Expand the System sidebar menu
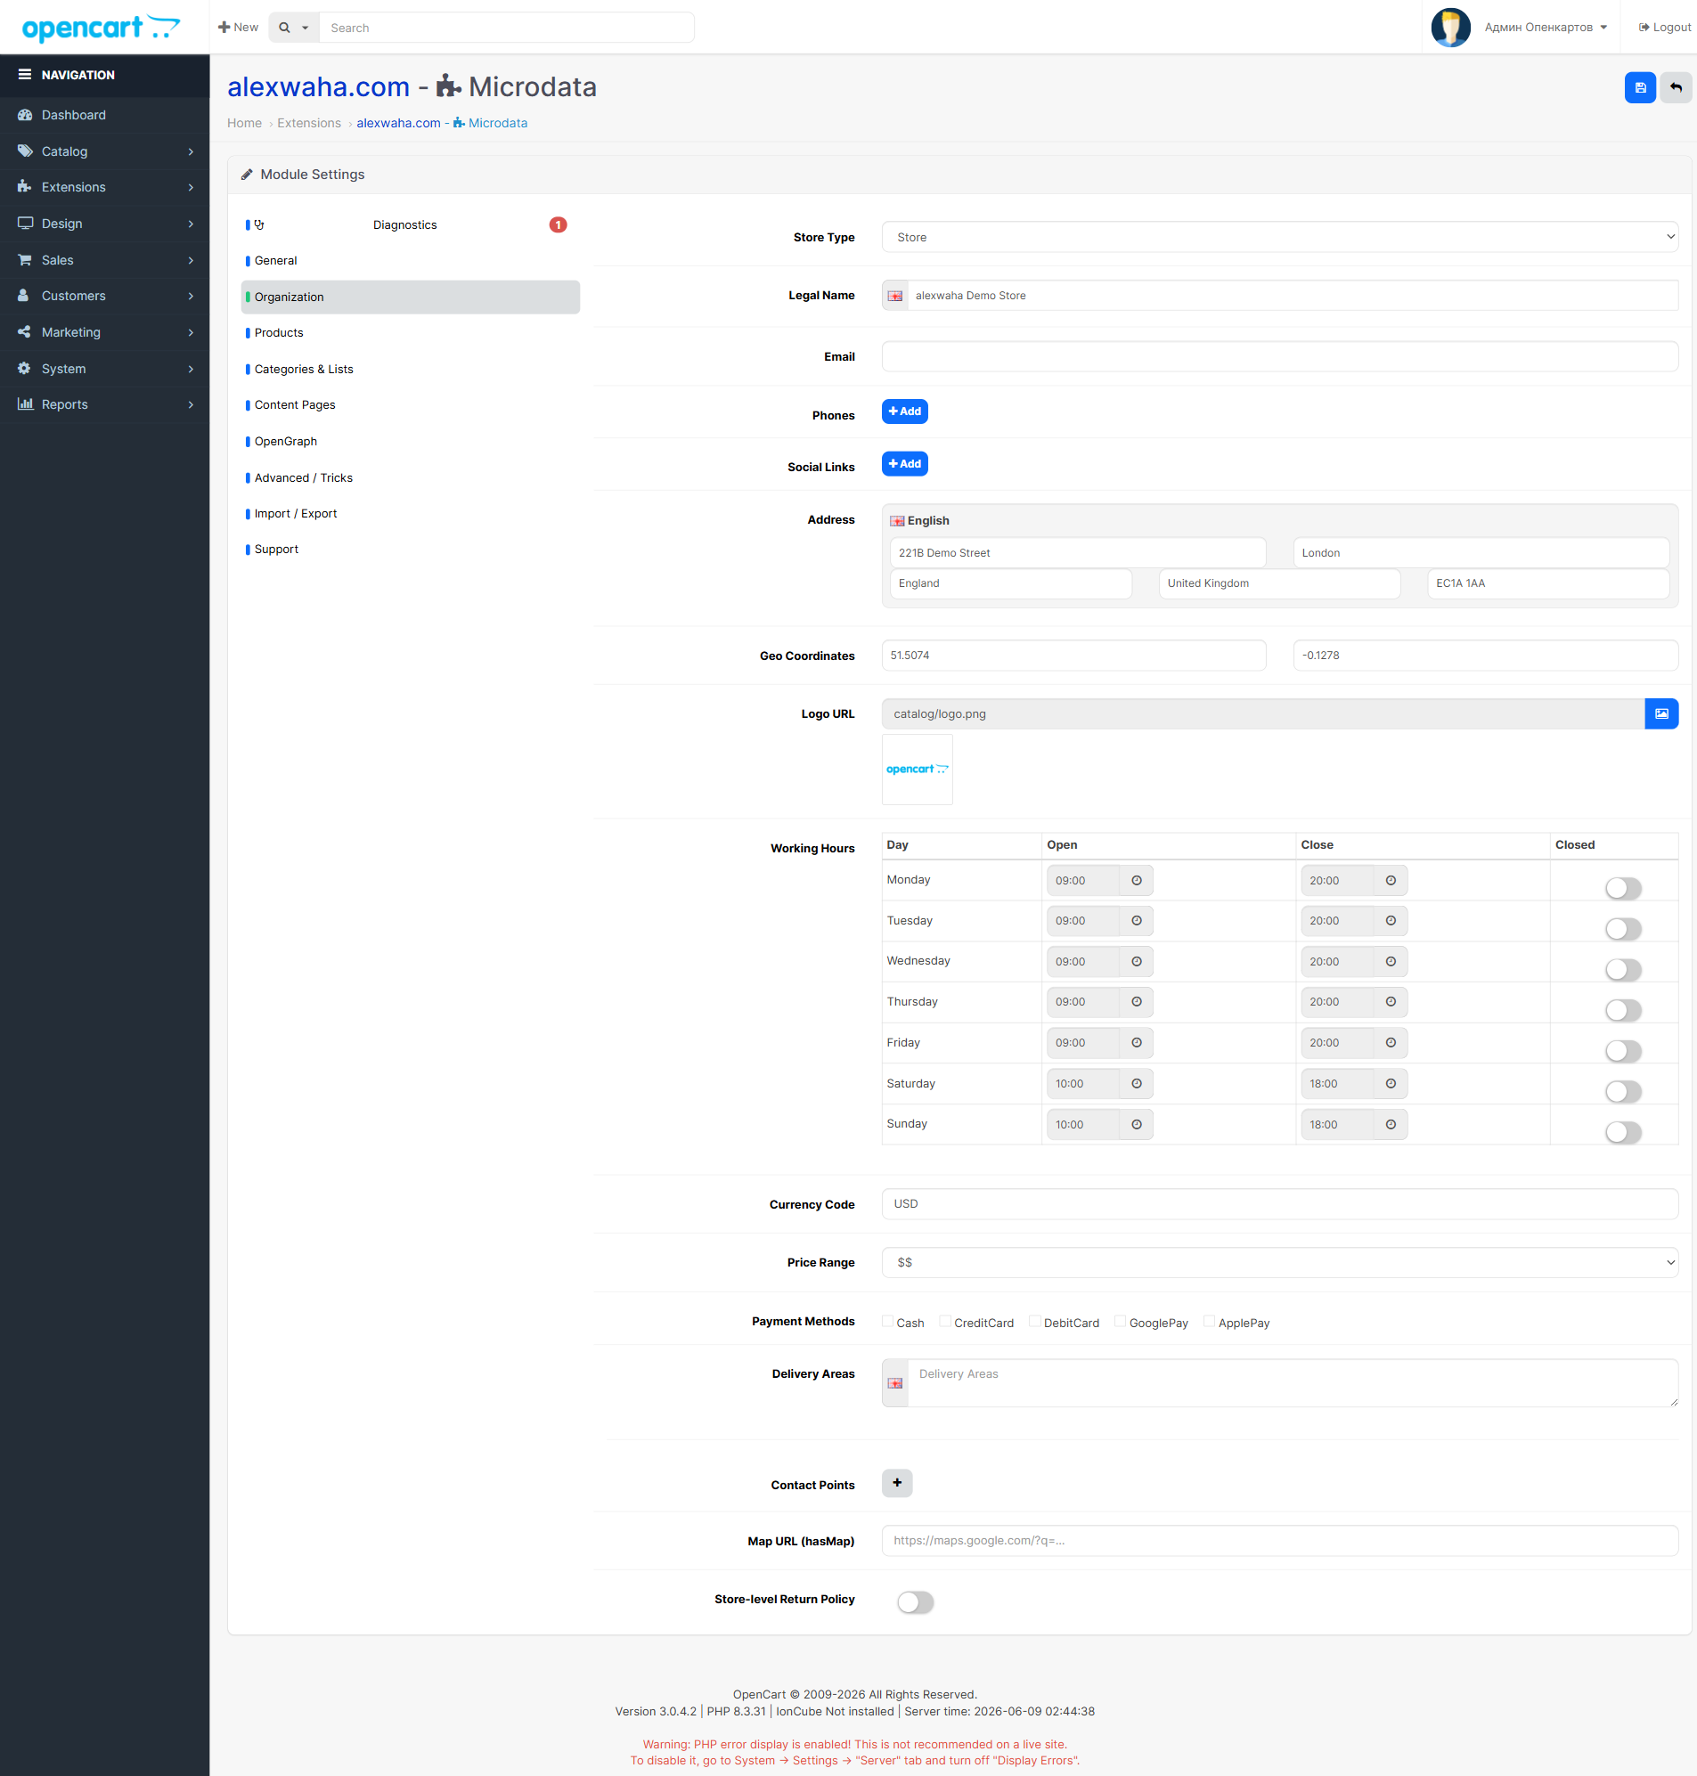This screenshot has height=1776, width=1697. tap(105, 368)
